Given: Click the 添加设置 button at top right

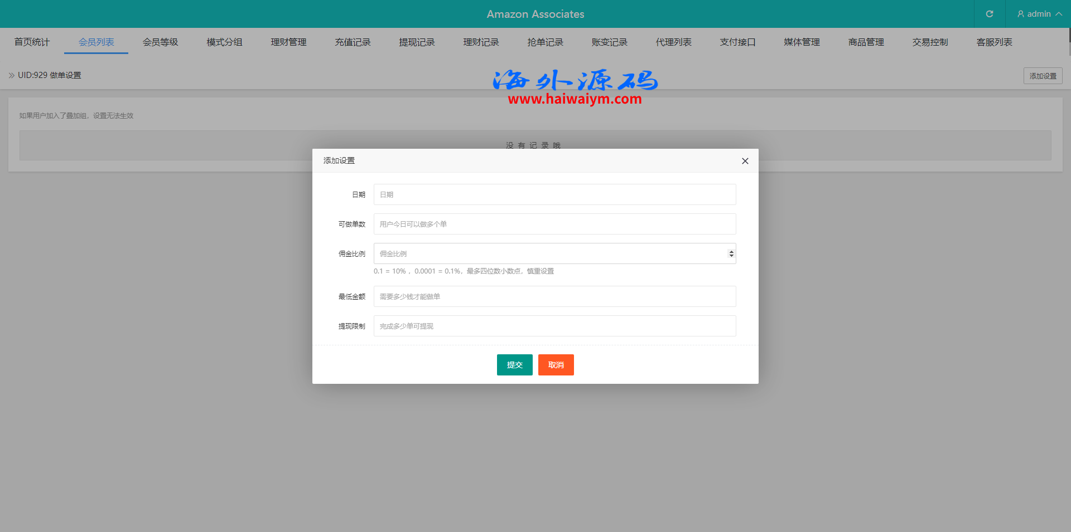Looking at the screenshot, I should (x=1042, y=76).
